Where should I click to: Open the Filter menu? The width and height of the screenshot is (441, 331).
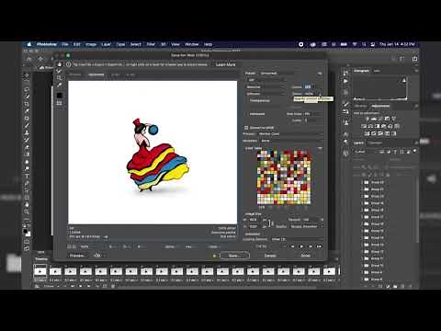coord(151,44)
